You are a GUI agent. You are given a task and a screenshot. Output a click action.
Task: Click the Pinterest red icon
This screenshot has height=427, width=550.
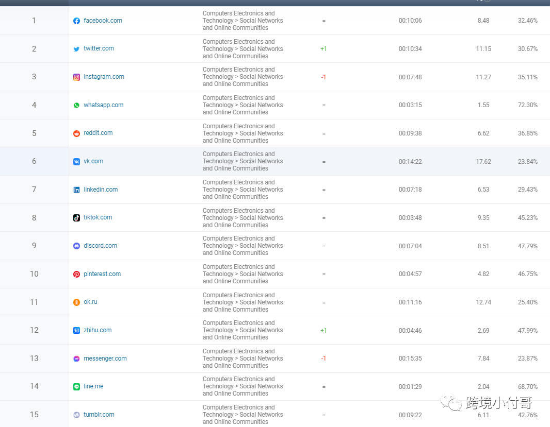click(x=76, y=275)
